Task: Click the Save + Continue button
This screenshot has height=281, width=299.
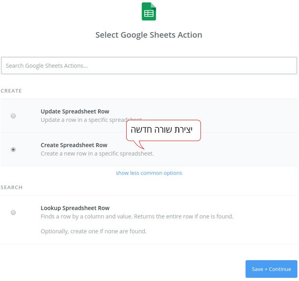Action: point(271,269)
